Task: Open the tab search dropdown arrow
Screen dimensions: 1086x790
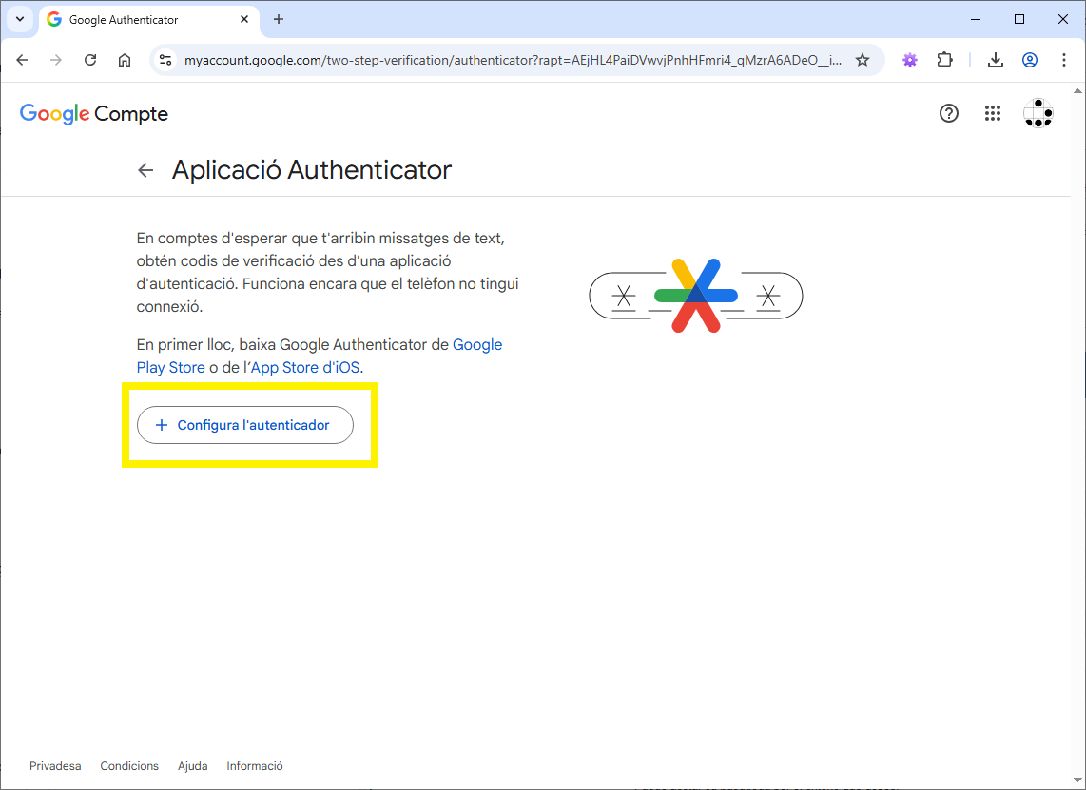Action: click(x=19, y=19)
